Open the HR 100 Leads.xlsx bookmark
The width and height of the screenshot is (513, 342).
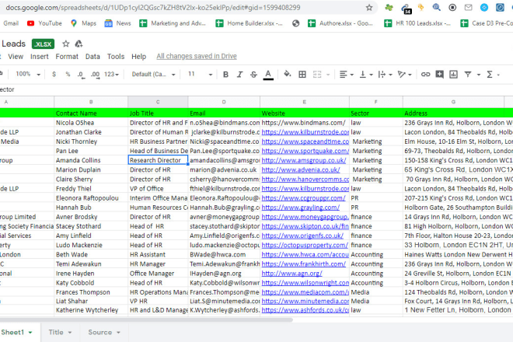(x=417, y=23)
